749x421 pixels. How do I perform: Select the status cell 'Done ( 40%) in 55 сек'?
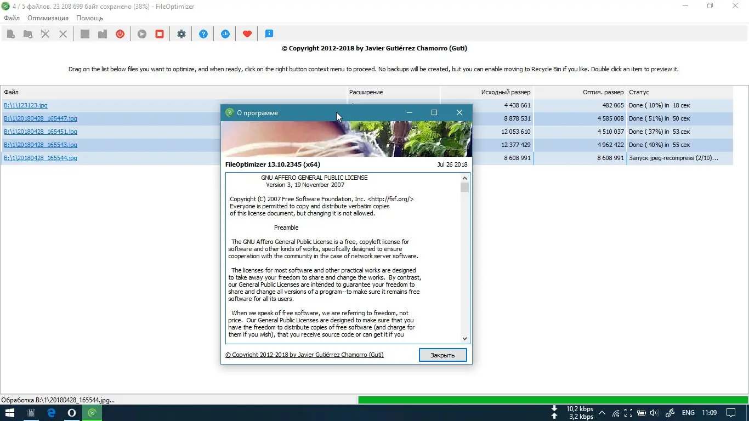[680, 145]
